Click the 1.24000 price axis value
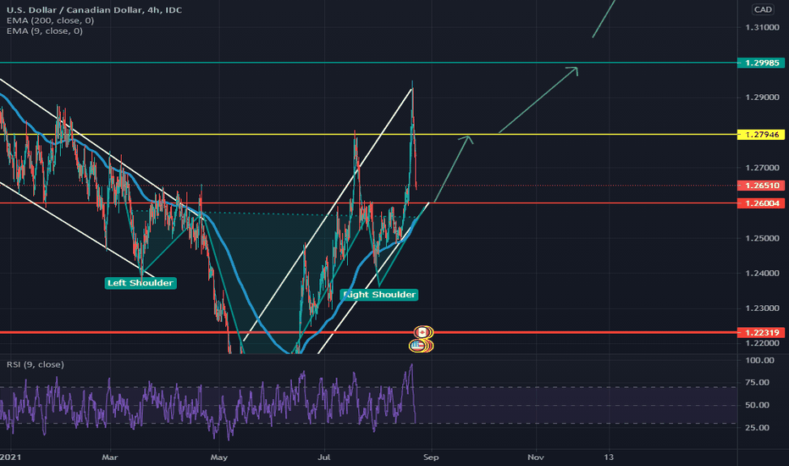Screen dimensions: 789x466 click(762, 273)
